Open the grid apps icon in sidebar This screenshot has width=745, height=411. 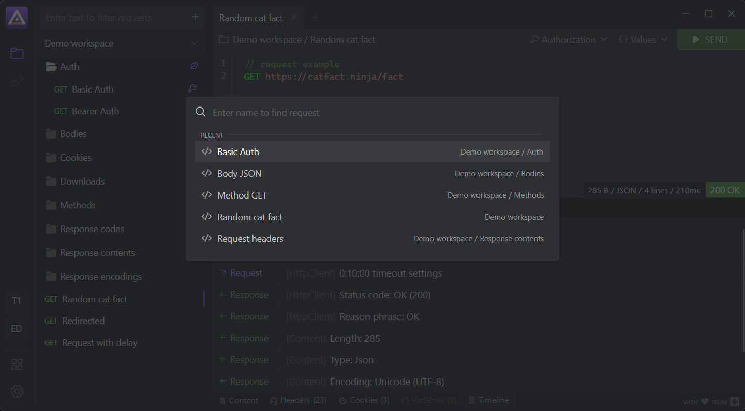tap(17, 364)
